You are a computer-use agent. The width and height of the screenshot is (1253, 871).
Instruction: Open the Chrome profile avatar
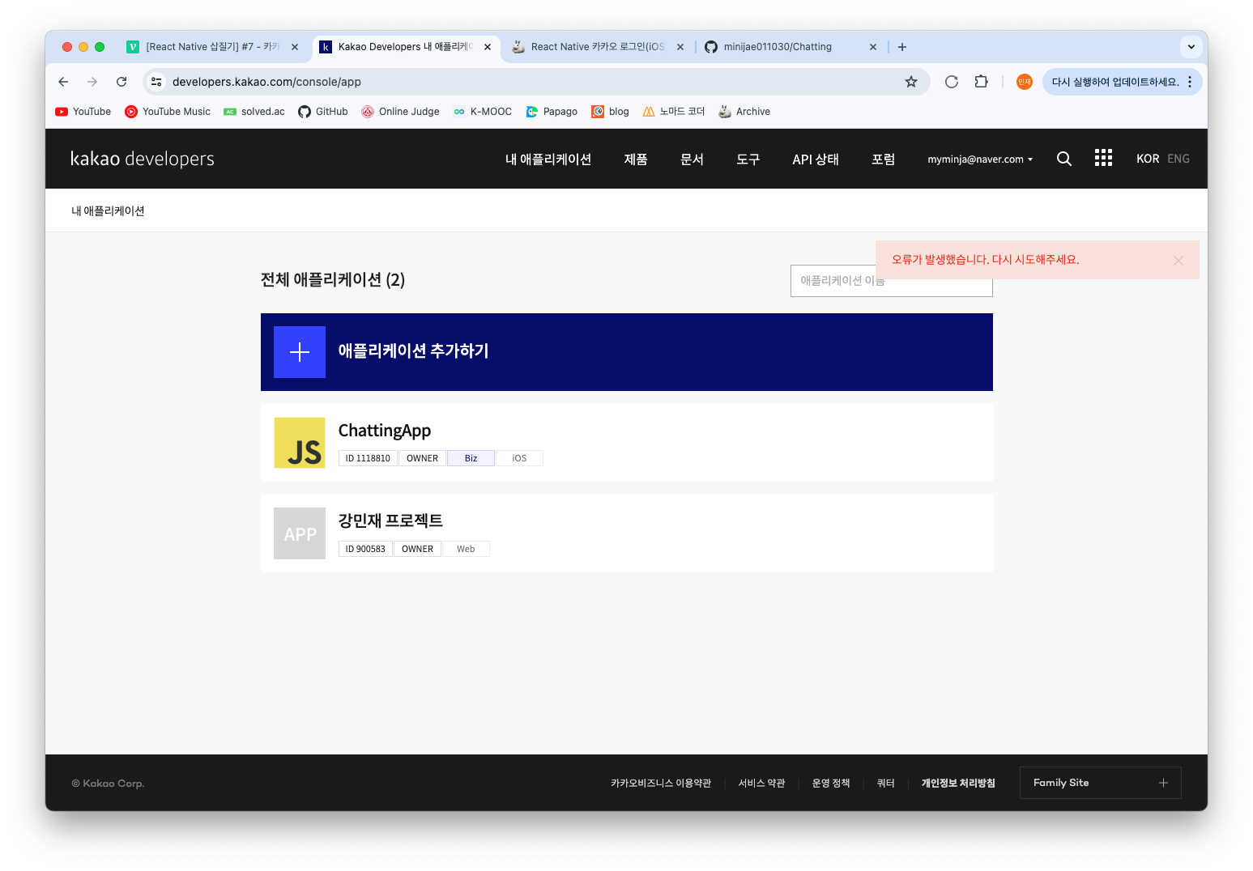pyautogui.click(x=1025, y=82)
